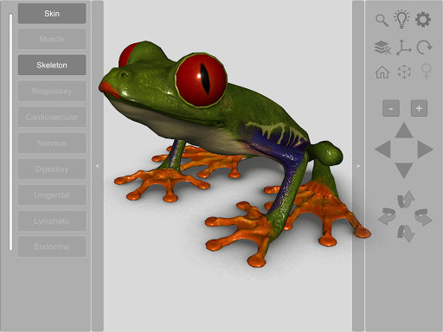
Task: Open the search magnifier tool
Action: [382, 20]
